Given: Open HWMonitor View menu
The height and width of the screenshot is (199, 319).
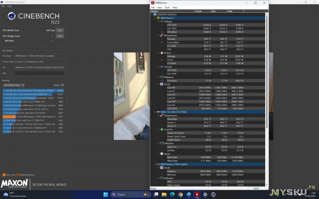Looking at the screenshot, I should [159, 8].
